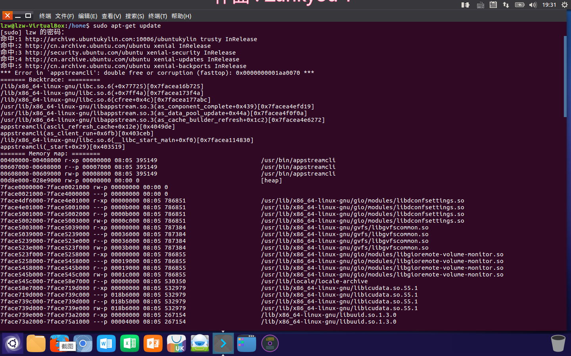Click the 'xenial-backports InRelease' line
The height and width of the screenshot is (356, 571).
[x=123, y=66]
